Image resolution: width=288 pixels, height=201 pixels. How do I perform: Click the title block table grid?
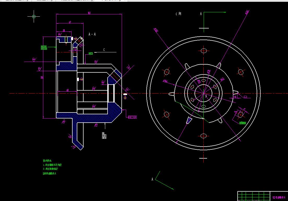tap(254, 196)
